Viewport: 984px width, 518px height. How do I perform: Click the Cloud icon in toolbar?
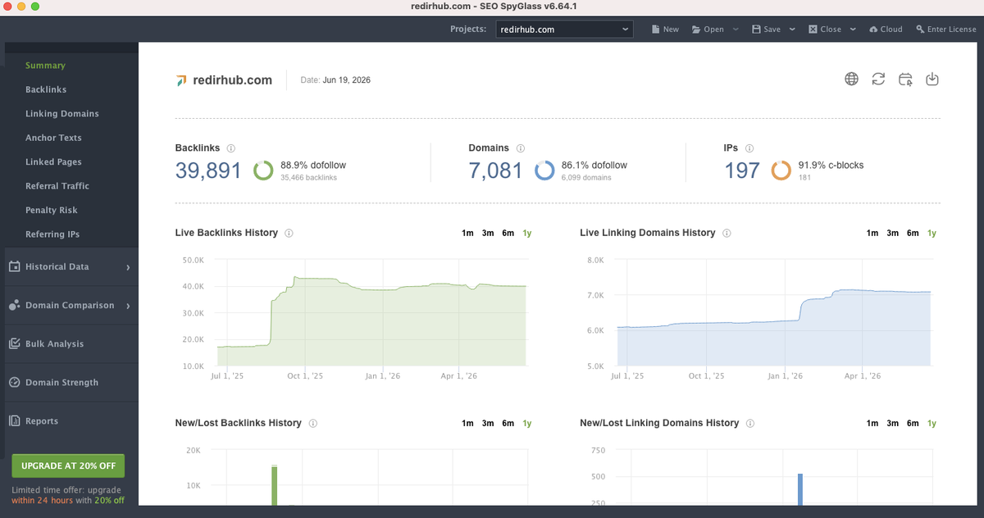point(874,29)
